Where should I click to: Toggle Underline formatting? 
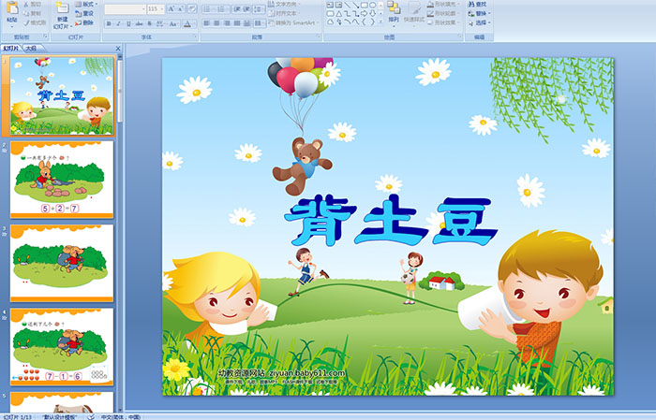tap(128, 23)
